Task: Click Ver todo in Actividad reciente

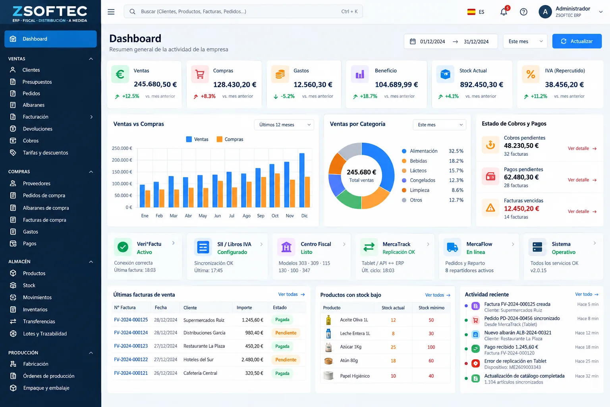Action: click(587, 295)
